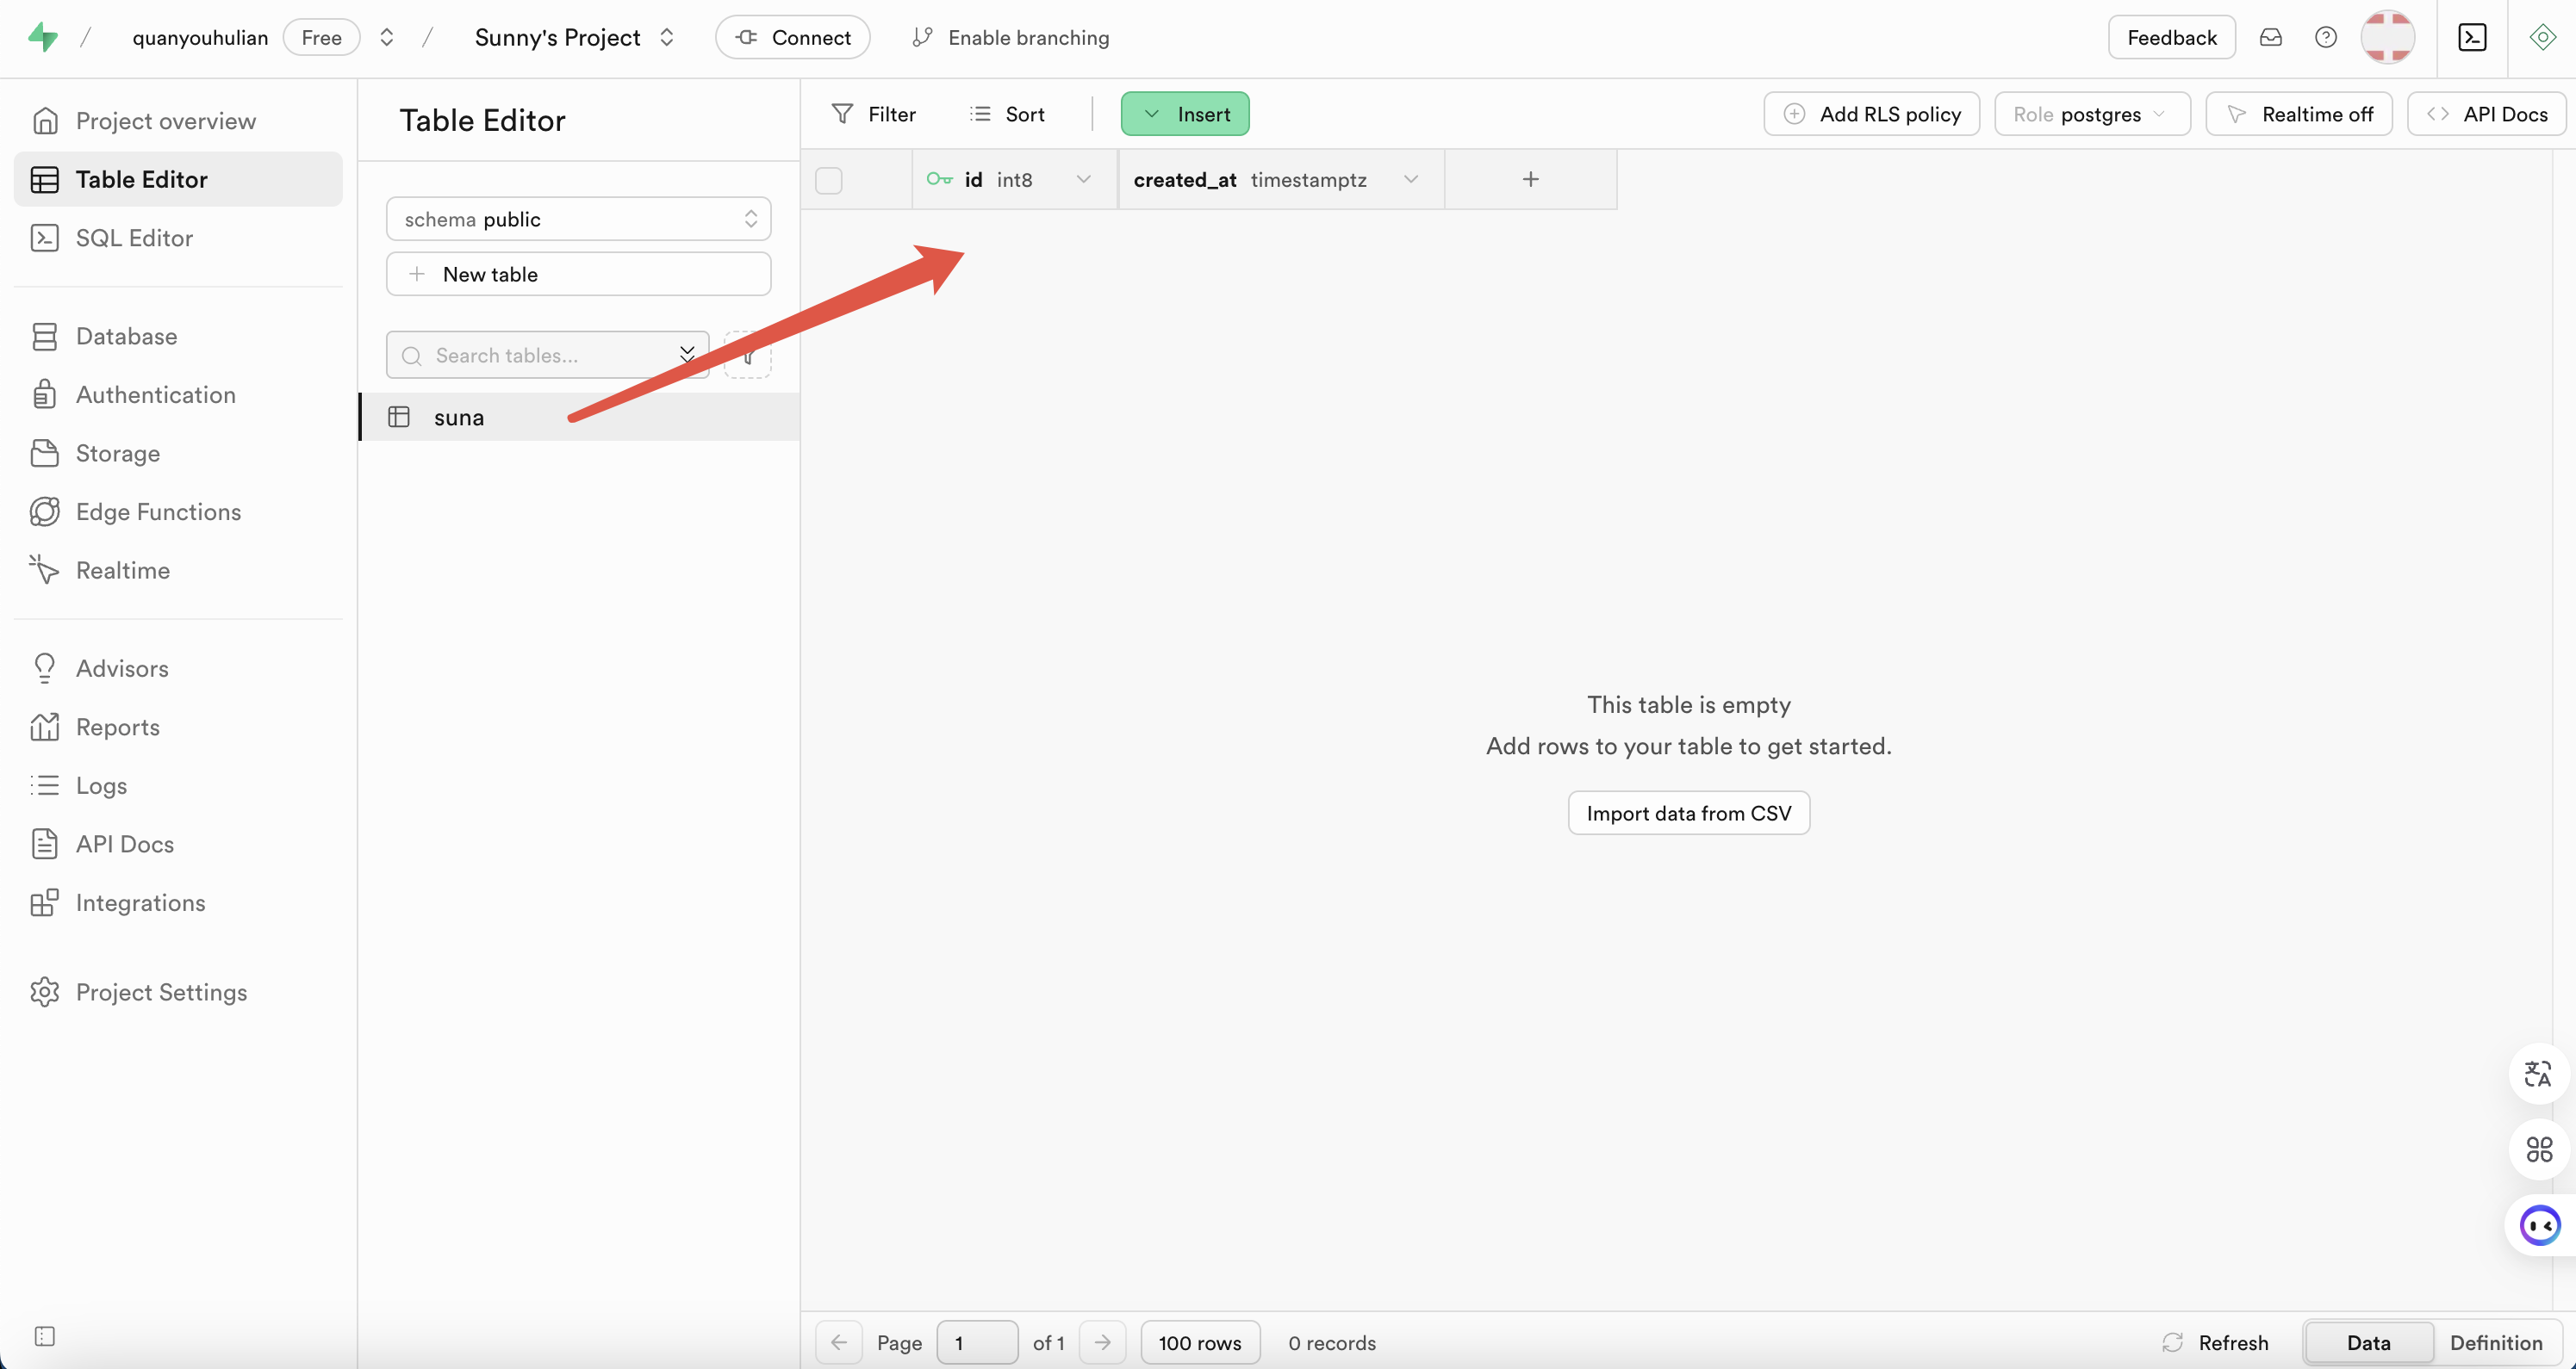
Task: Open the inbox notifications icon
Action: tap(2271, 37)
